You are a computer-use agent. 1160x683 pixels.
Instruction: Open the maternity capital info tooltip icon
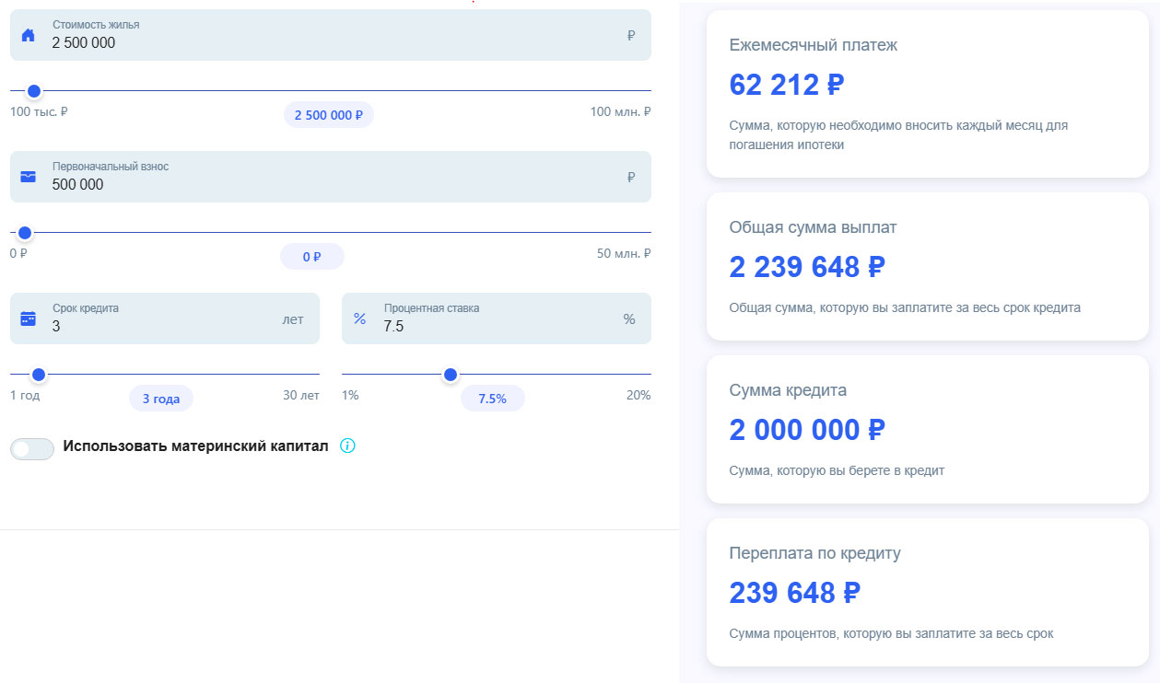[347, 446]
